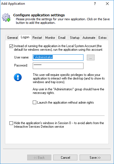Switch to the General tab
The width and height of the screenshot is (114, 164).
(x=12, y=38)
